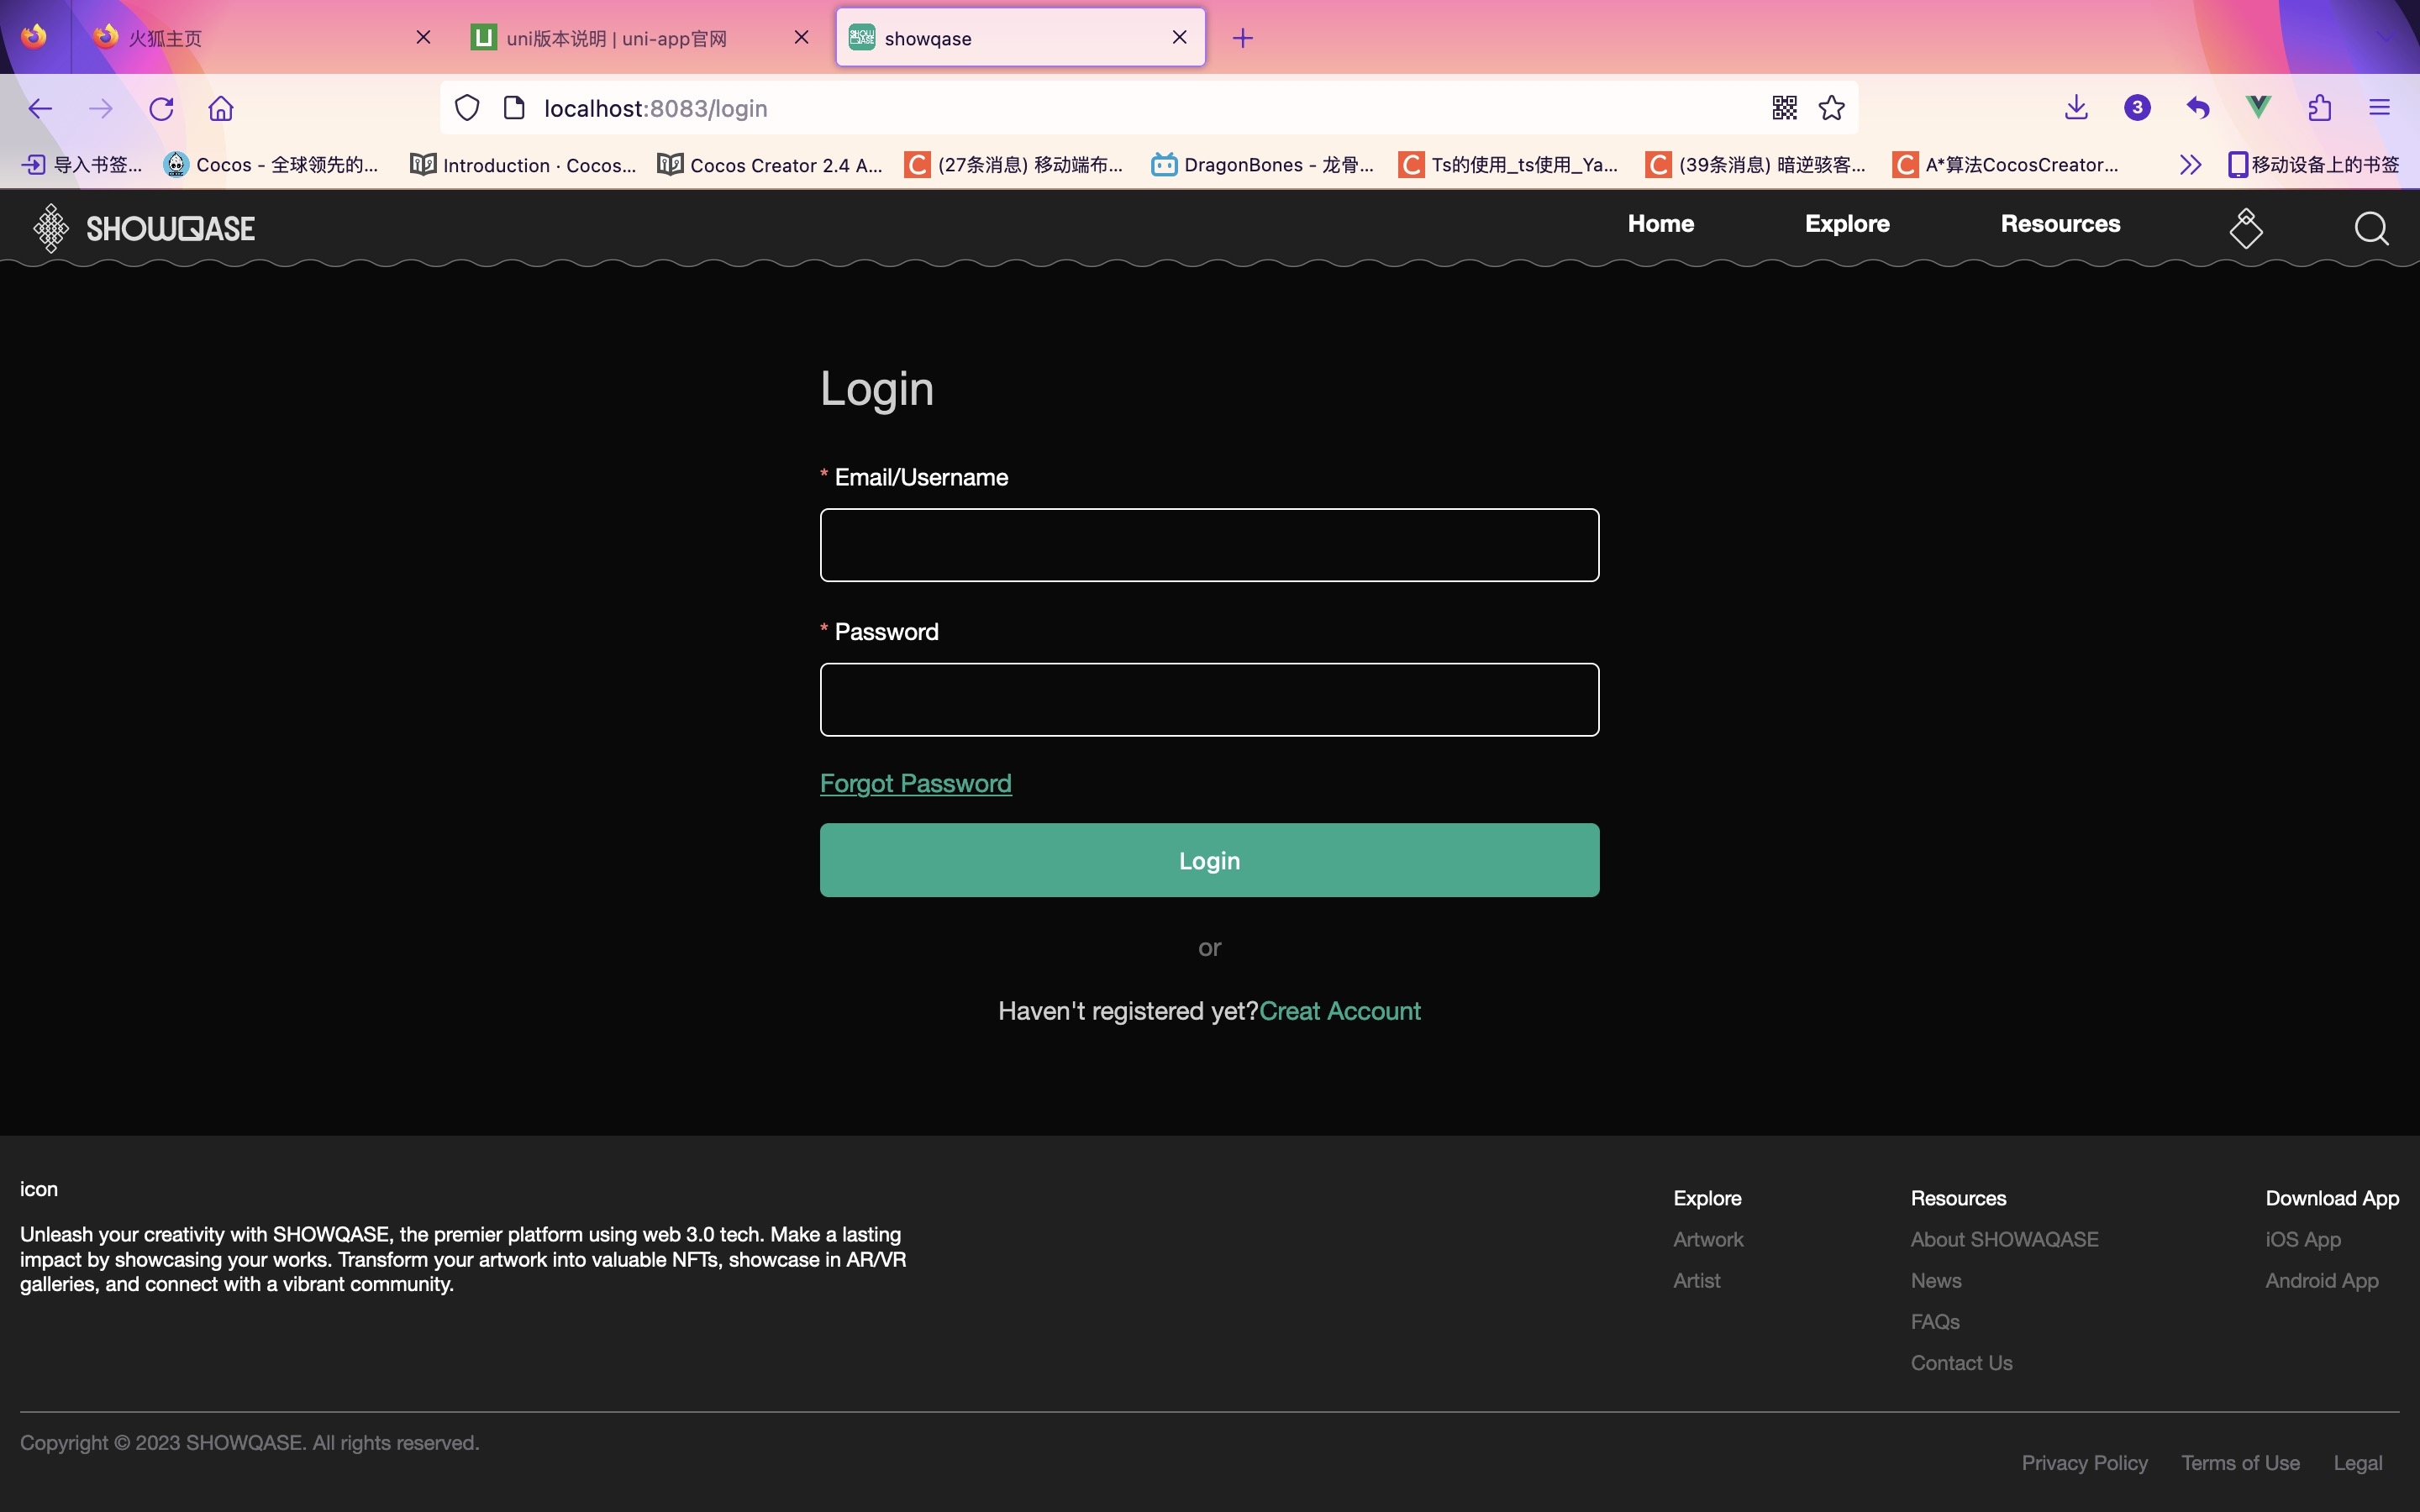The image size is (2420, 1512).
Task: Click the Contact Us footer link
Action: point(1961,1362)
